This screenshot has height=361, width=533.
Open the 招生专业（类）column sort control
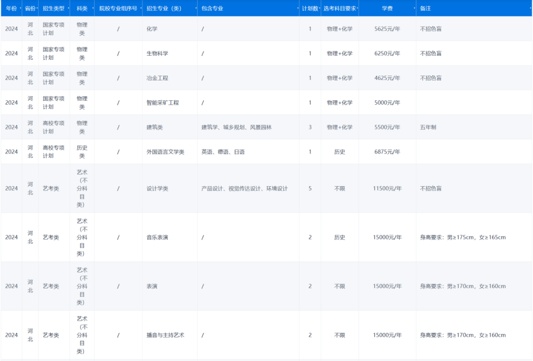tap(196, 7)
